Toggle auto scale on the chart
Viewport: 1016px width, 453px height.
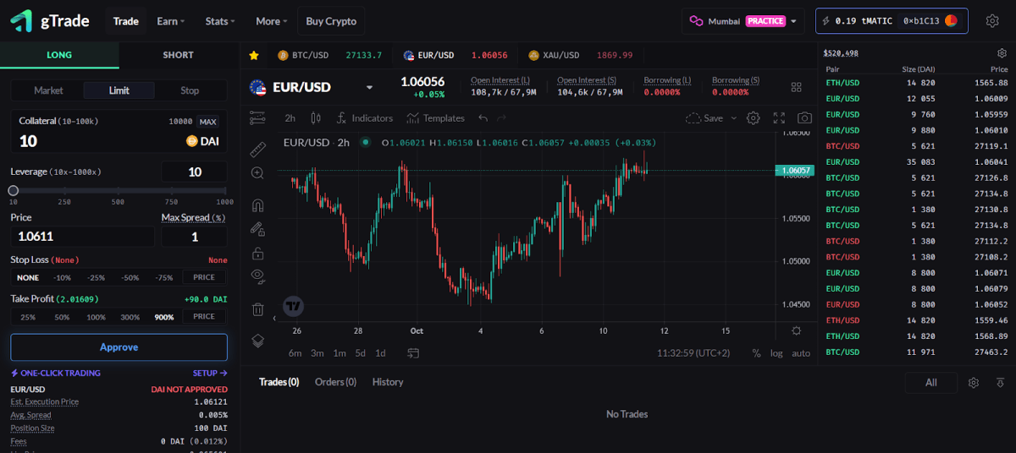[x=801, y=353]
